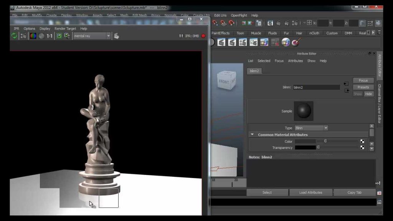Click the redo previous render icon
The image size is (393, 221).
coord(14,36)
